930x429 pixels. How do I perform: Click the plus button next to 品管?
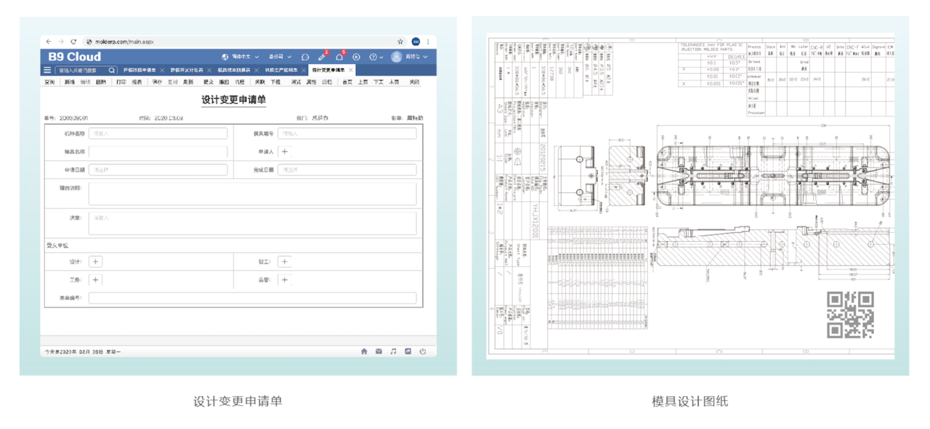click(285, 279)
